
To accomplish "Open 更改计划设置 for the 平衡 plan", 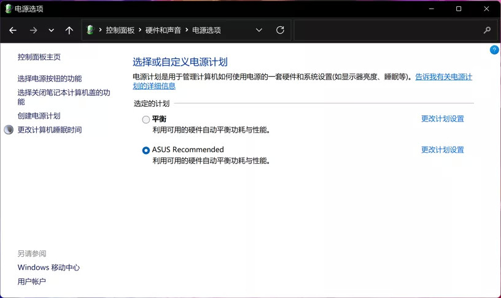I will (442, 119).
